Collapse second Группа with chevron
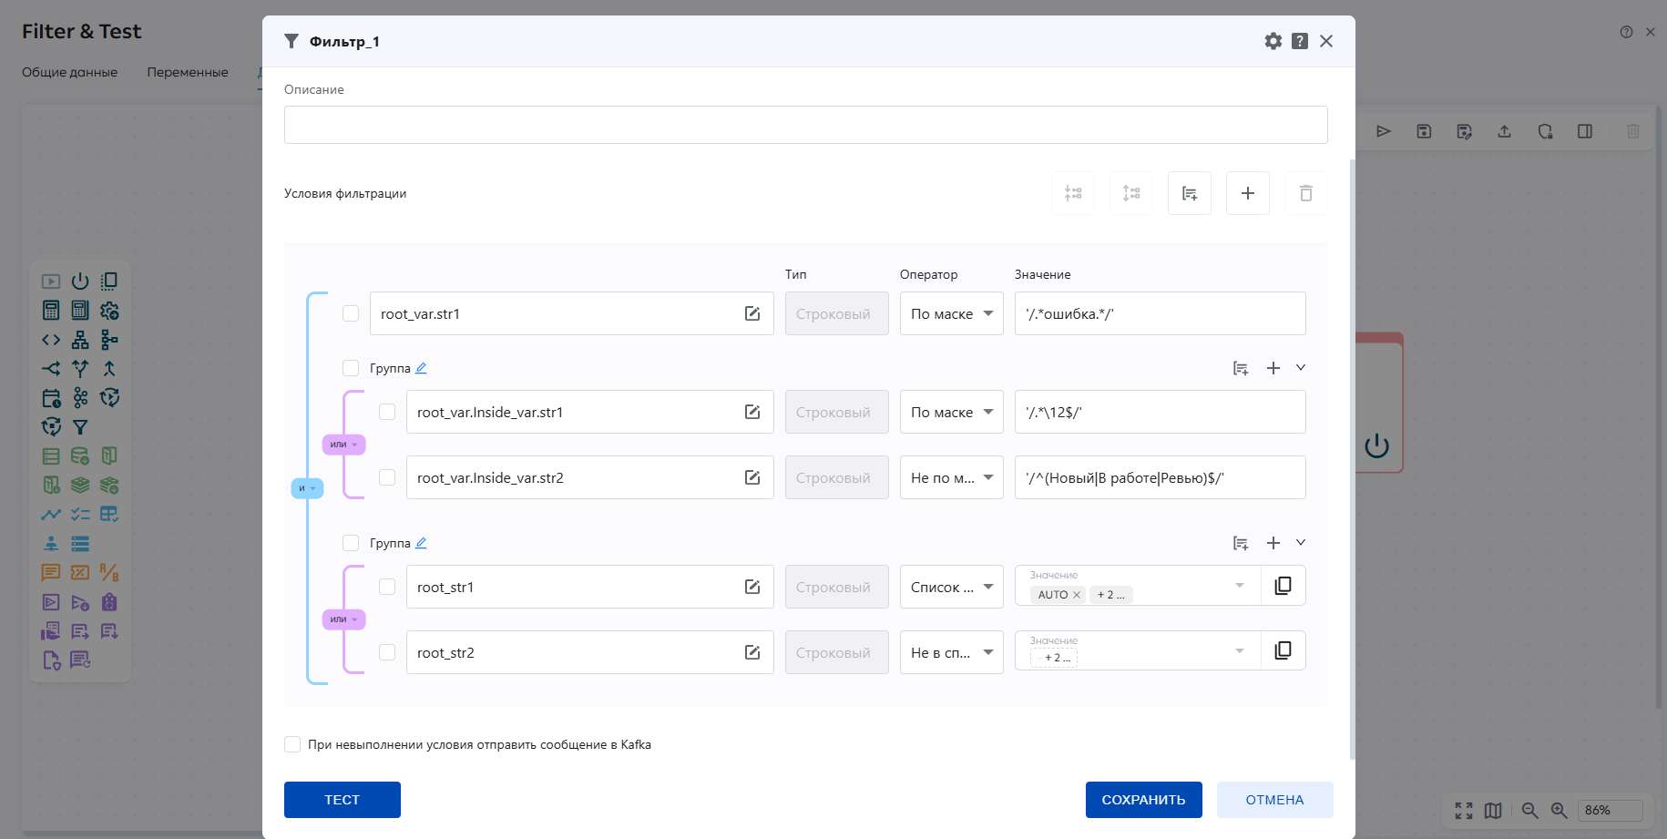The width and height of the screenshot is (1667, 839). point(1301,543)
